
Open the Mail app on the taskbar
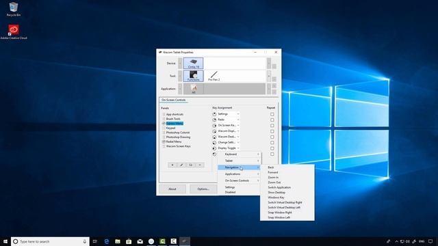point(140,241)
